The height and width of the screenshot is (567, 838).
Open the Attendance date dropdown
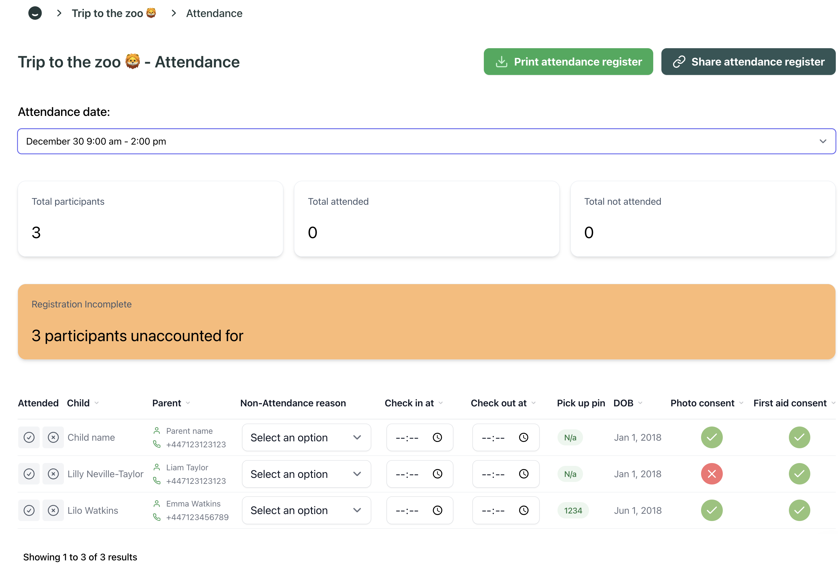pyautogui.click(x=426, y=141)
